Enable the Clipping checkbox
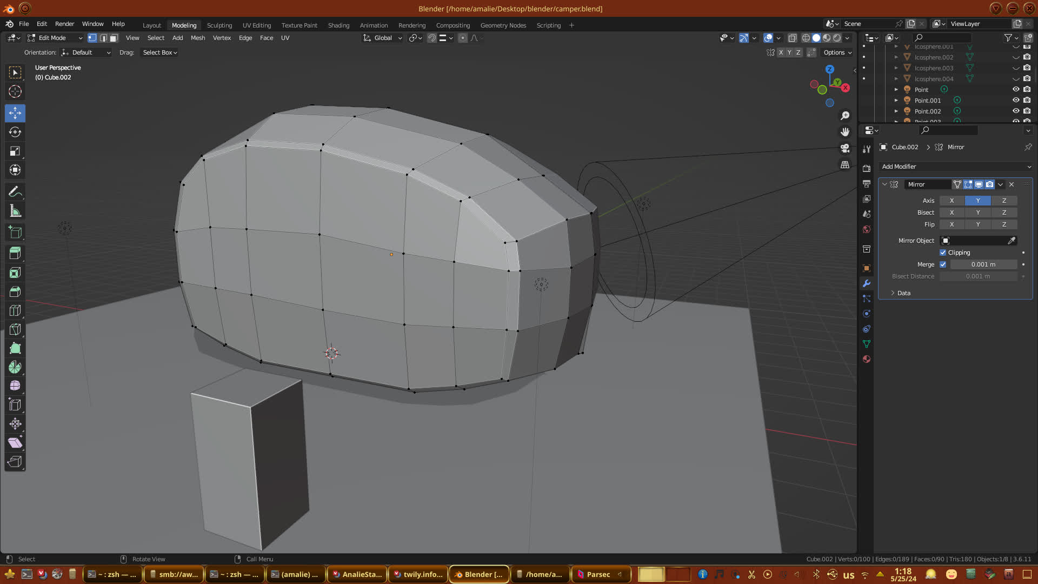Image resolution: width=1038 pixels, height=584 pixels. pyautogui.click(x=943, y=253)
